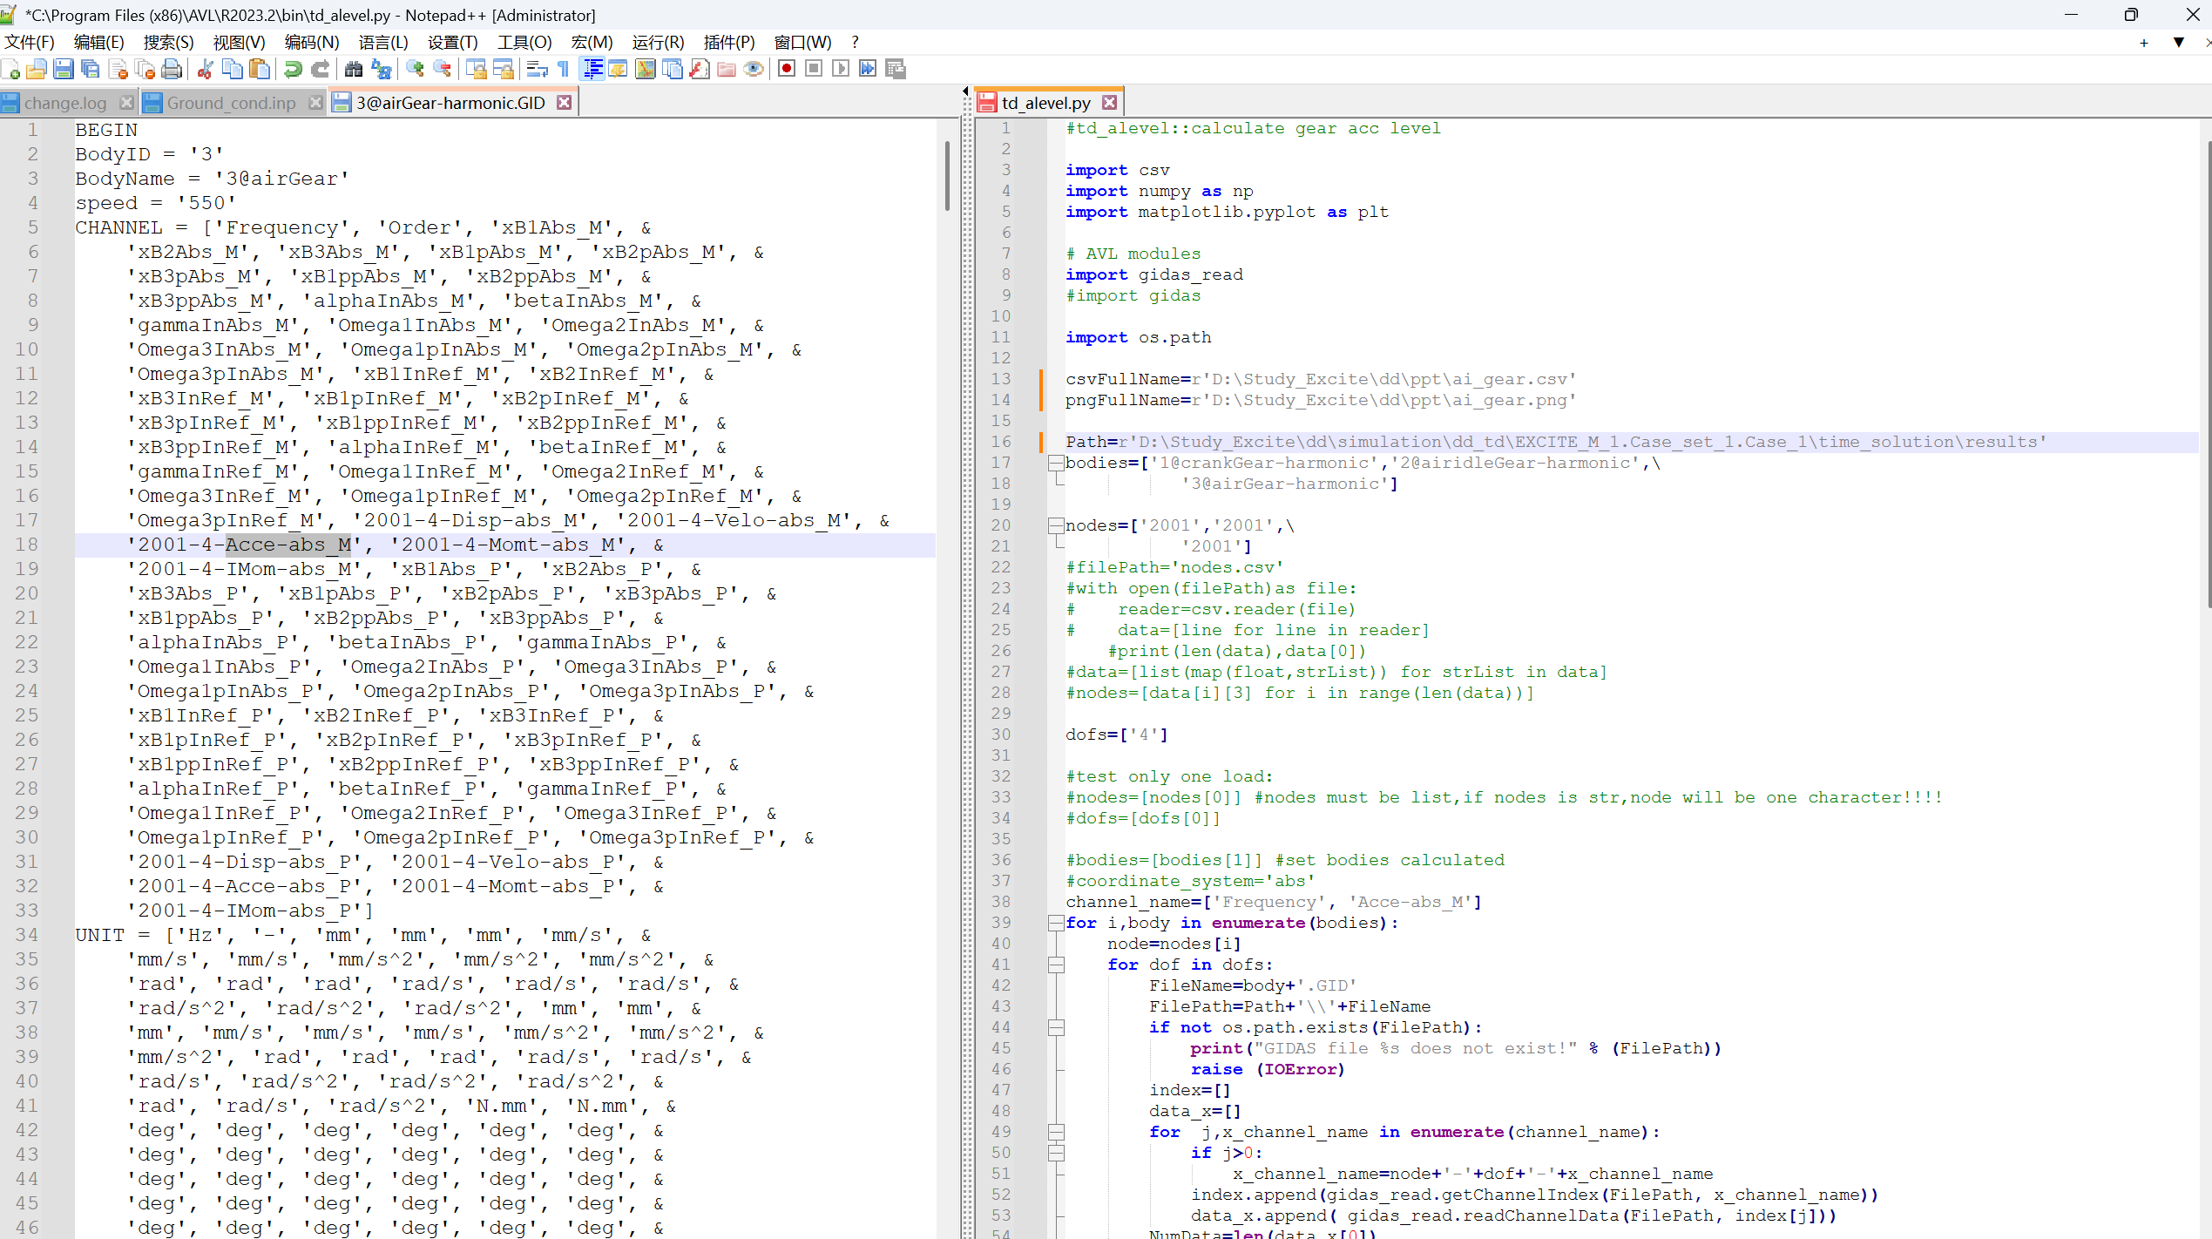Click the Print icon in toolbar
Viewport: 2212px width, 1239px height.
pos(172,69)
